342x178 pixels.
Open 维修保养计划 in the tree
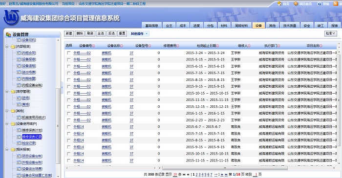tap(32, 130)
